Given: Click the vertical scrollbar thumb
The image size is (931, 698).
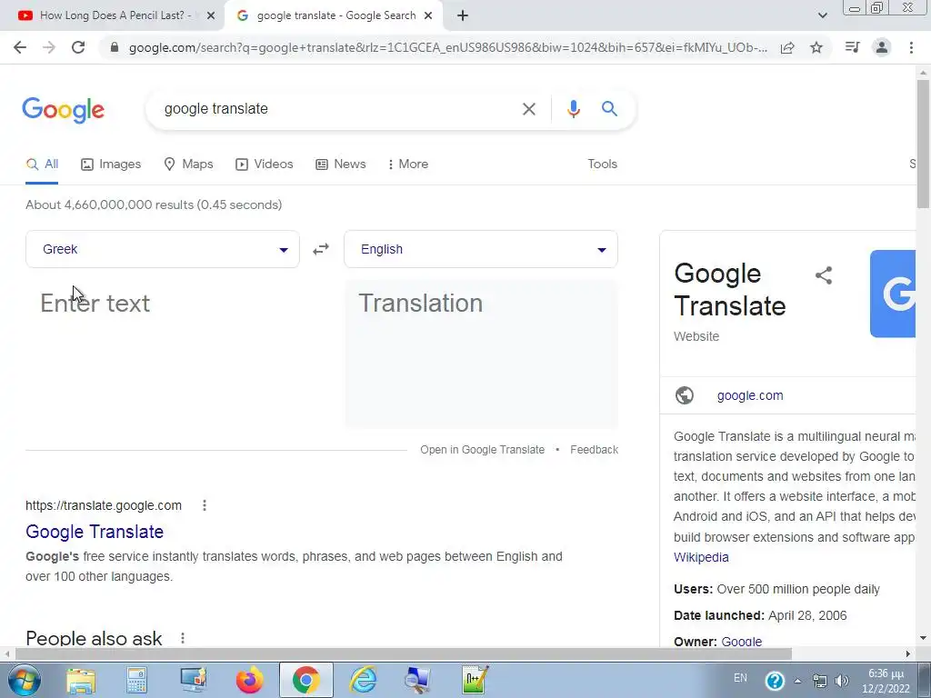Looking at the screenshot, I should [923, 144].
